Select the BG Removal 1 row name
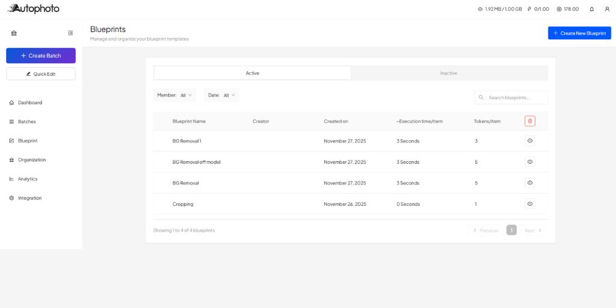 (187, 141)
